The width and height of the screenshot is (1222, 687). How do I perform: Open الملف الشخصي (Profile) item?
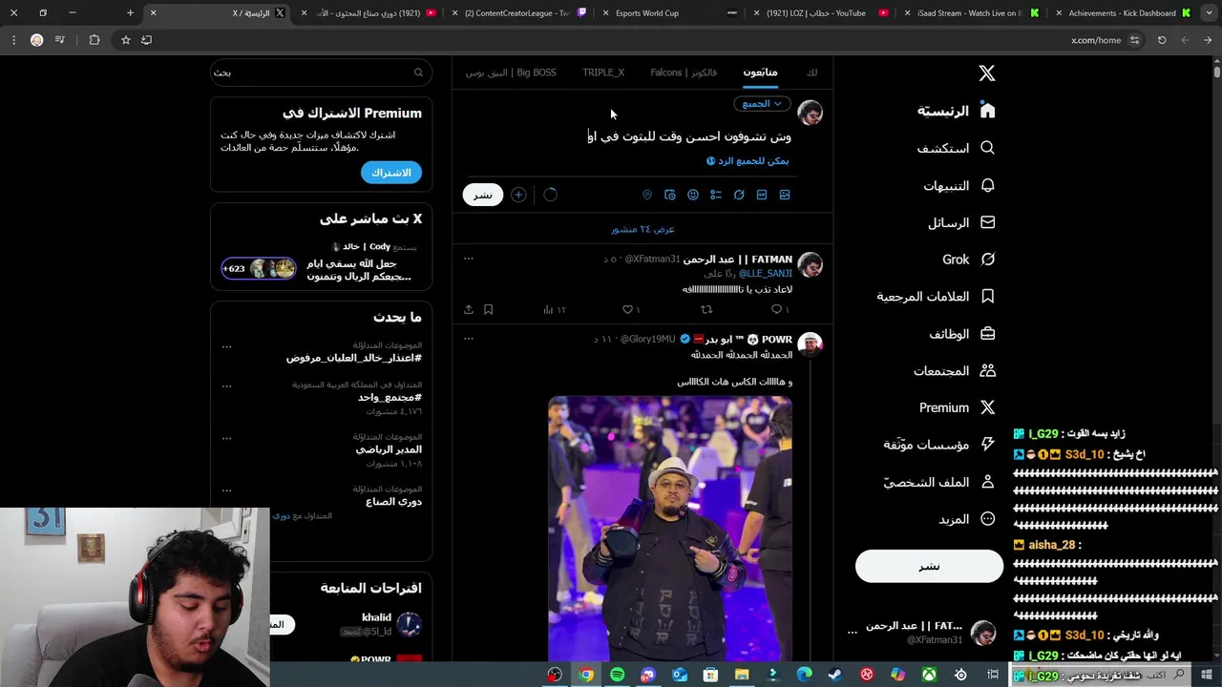click(939, 482)
